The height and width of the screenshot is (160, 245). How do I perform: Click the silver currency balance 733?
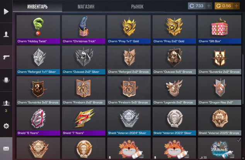coord(197,6)
